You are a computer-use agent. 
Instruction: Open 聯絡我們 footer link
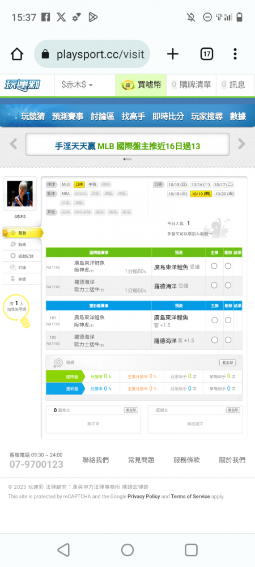coord(96,460)
